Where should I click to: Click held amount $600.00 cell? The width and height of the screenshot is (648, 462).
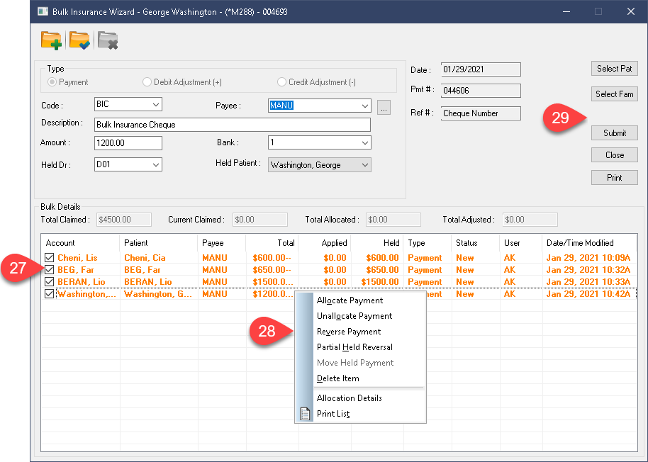tap(382, 258)
